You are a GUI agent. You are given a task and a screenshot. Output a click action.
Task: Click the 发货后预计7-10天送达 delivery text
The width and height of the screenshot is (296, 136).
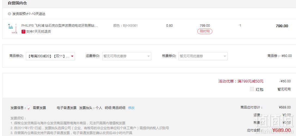pyautogui.click(x=29, y=14)
